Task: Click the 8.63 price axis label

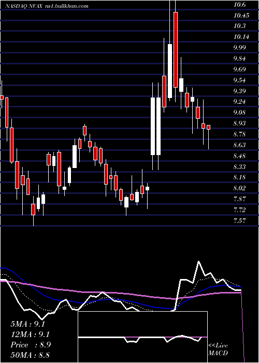Action: [240, 145]
